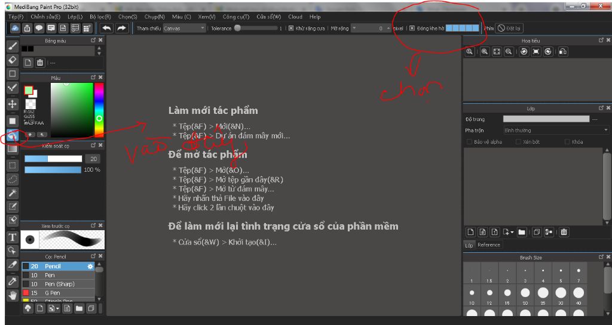Click the rainbow hue bar
The height and width of the screenshot is (325, 612).
99,110
